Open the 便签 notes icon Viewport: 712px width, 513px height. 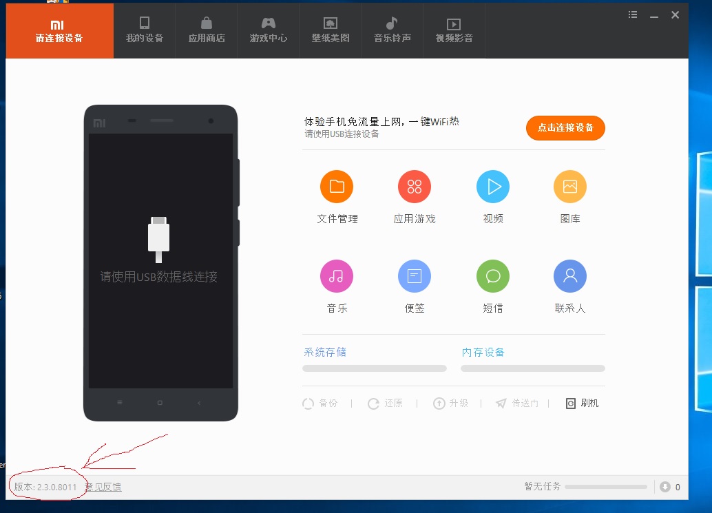pos(414,276)
